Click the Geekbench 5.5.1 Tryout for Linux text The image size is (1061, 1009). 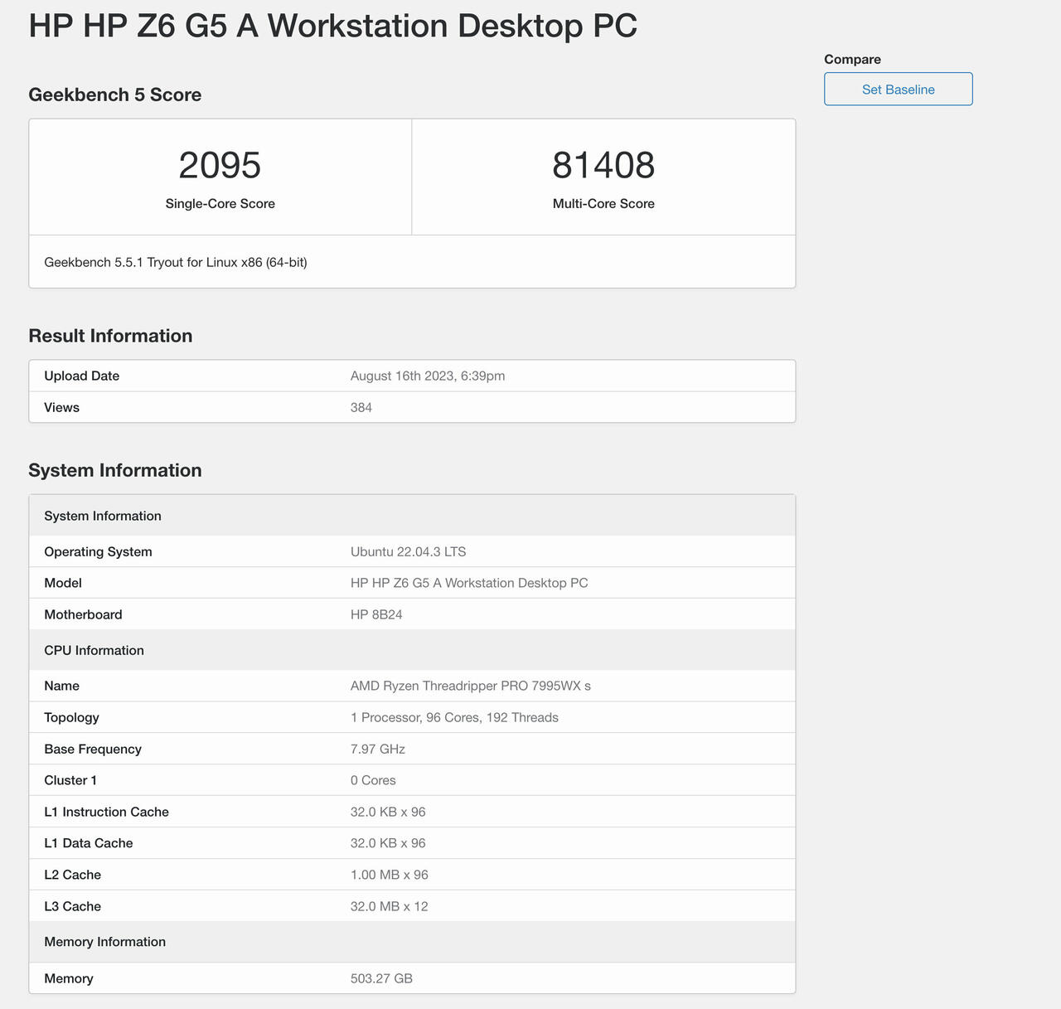tap(176, 262)
